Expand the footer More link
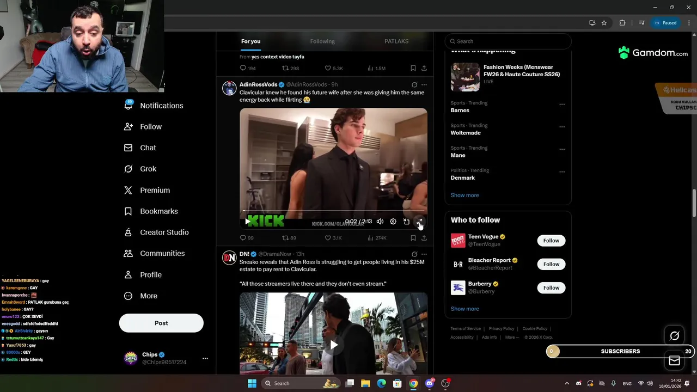The height and width of the screenshot is (392, 697). click(512, 338)
